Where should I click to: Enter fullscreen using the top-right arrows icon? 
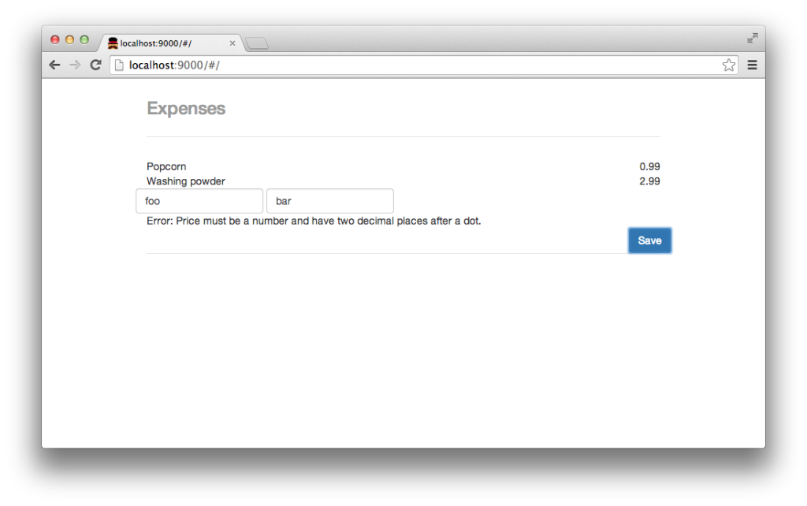(753, 38)
